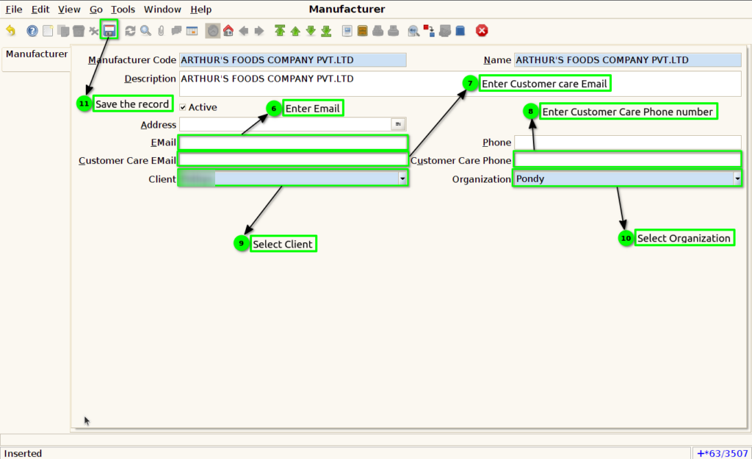Viewport: 752px width, 459px height.
Task: Jump to first record green icon
Action: (x=280, y=31)
